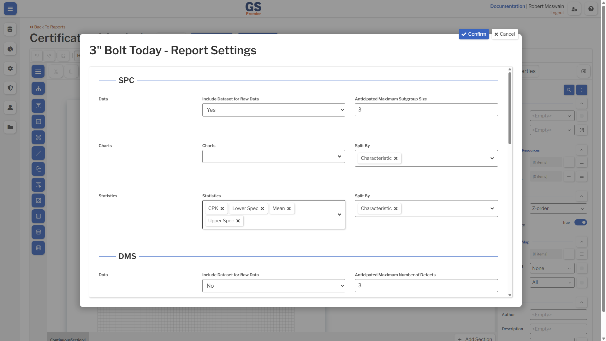Remove Characteristic from Charts Split By
606x341 pixels.
tap(396, 159)
